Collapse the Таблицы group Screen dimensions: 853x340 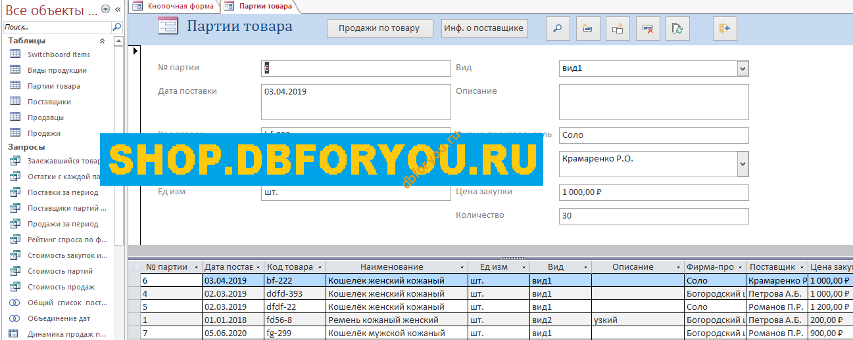[x=101, y=41]
